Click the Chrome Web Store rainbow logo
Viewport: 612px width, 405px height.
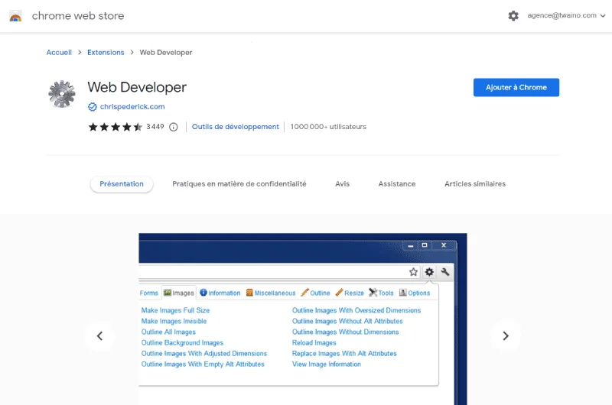click(x=15, y=16)
